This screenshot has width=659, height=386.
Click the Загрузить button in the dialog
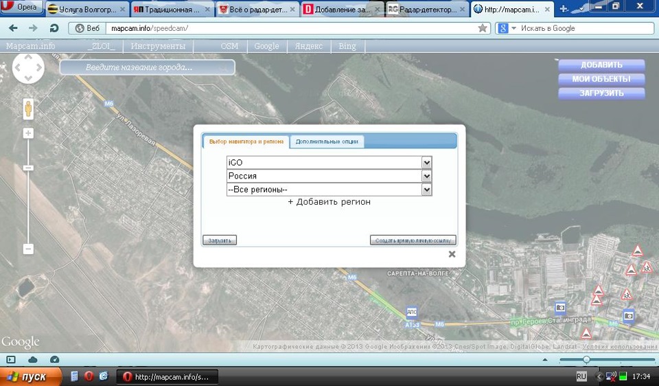(x=220, y=240)
